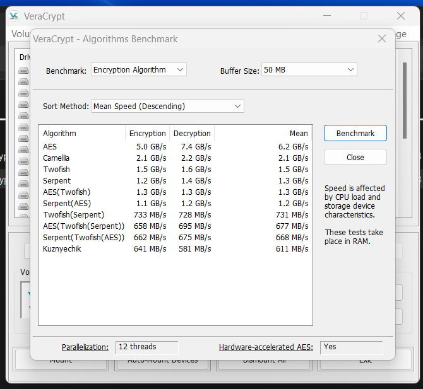Image resolution: width=423 pixels, height=389 pixels.
Task: Open the Benchmark type dropdown
Action: pyautogui.click(x=139, y=70)
